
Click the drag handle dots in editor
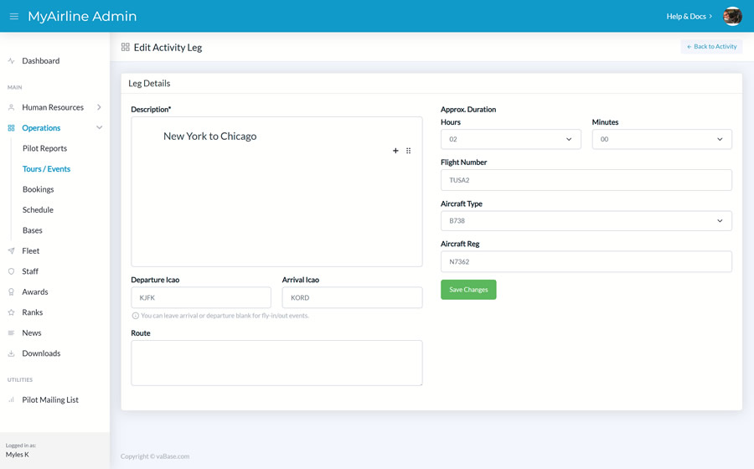(x=409, y=151)
